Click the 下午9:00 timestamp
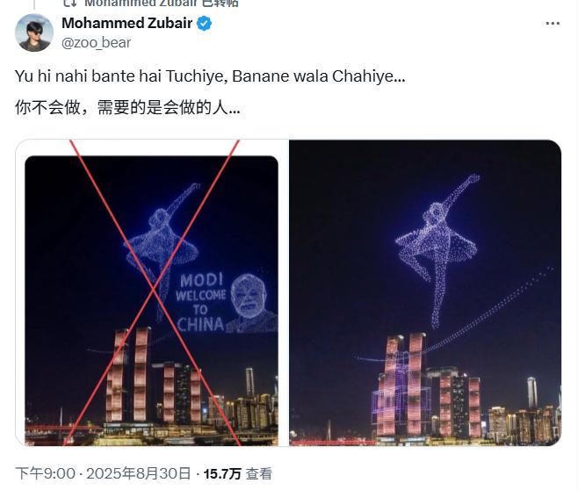Viewport: 578px width, 490px height. pos(46,473)
